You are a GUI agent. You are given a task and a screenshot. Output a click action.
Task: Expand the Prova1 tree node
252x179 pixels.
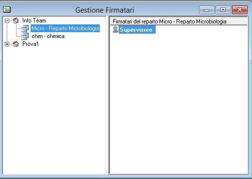(x=7, y=44)
